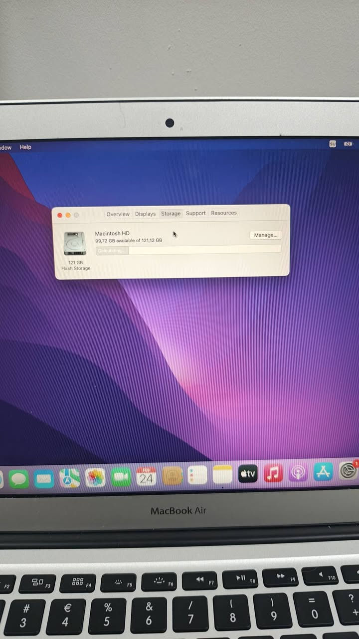Switch to the Overview tab
359x639 pixels.
coord(118,214)
